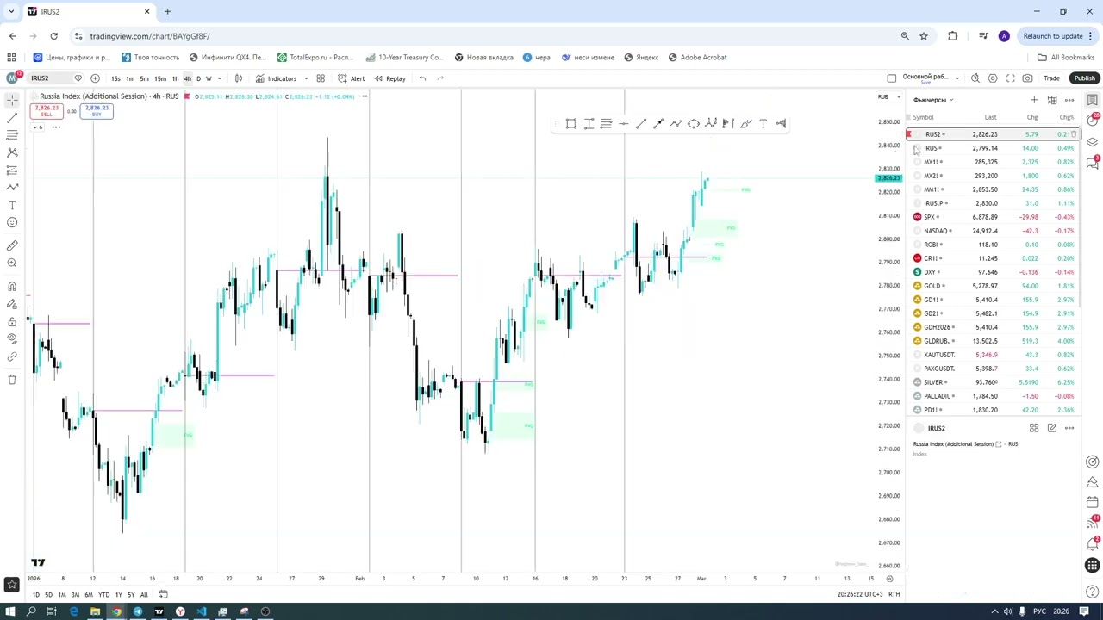Undo the last chart action

coord(422,78)
